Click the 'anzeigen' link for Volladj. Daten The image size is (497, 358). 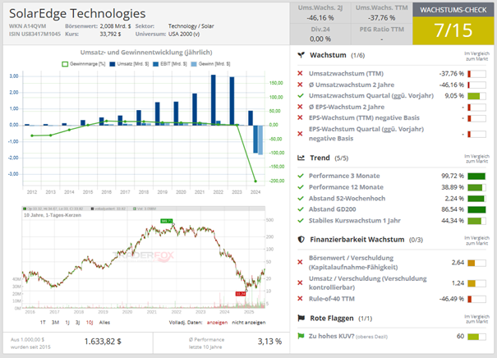(217, 323)
